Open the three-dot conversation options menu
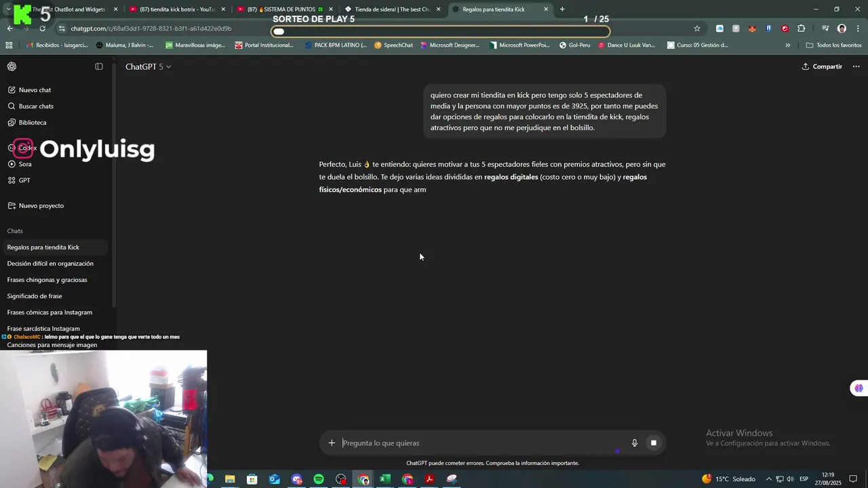 (856, 66)
